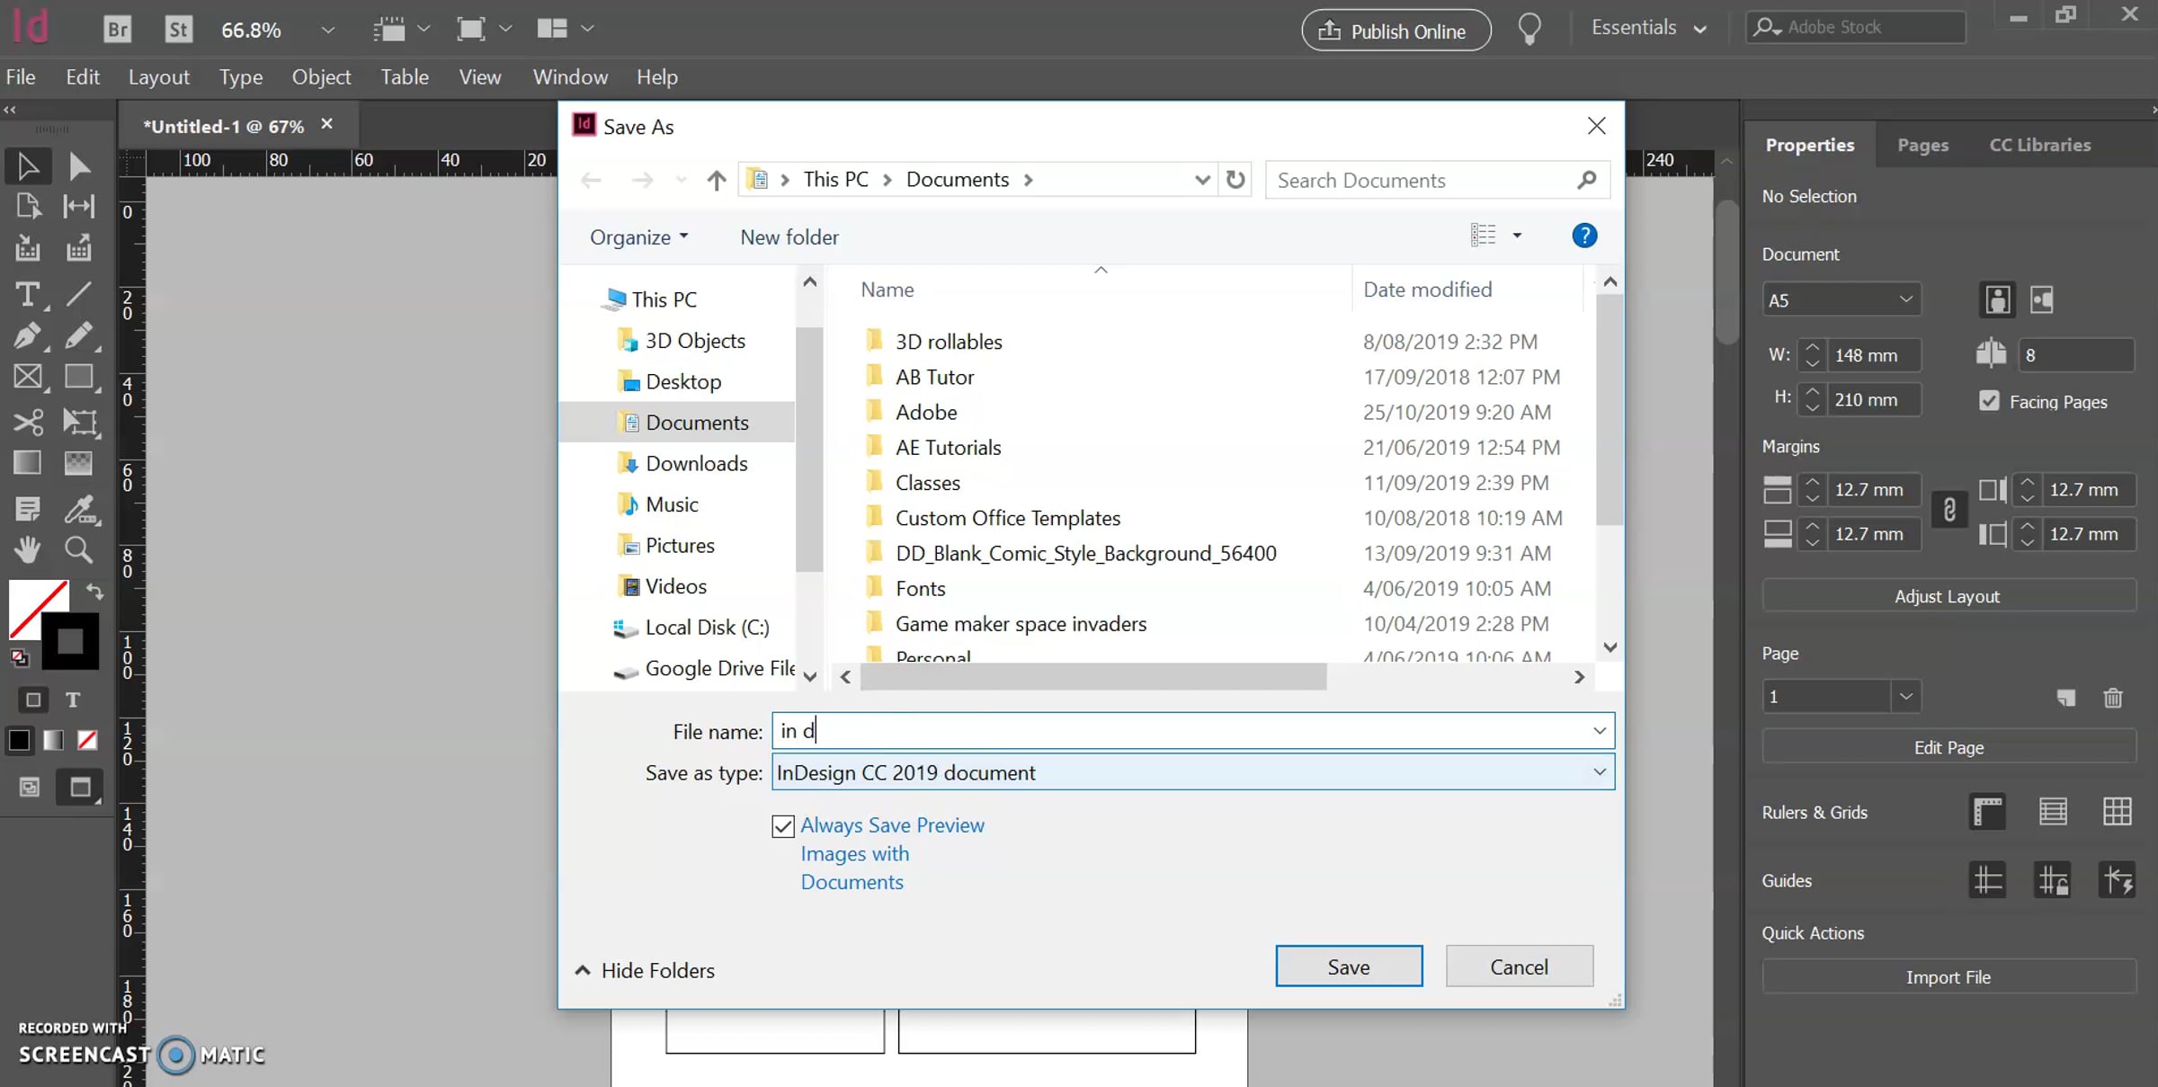Uncheck the Facing Pages checkbox
Screen dimensions: 2158x1087
(x=1990, y=401)
